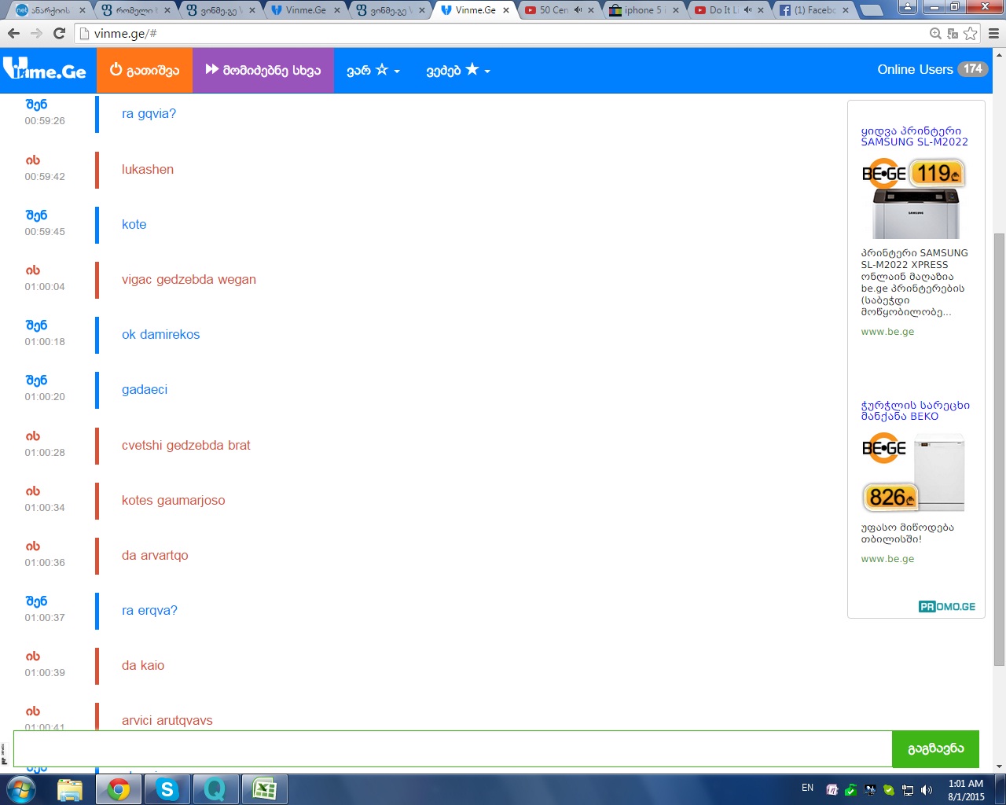
Task: Click the message "da arvartqo"
Action: (x=155, y=555)
